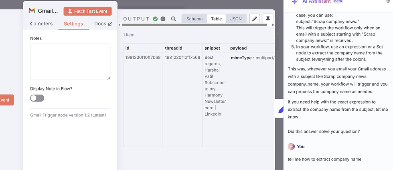Click the horizontal scrollbar in output panel
This screenshot has width=393, height=170.
click(194, 25)
